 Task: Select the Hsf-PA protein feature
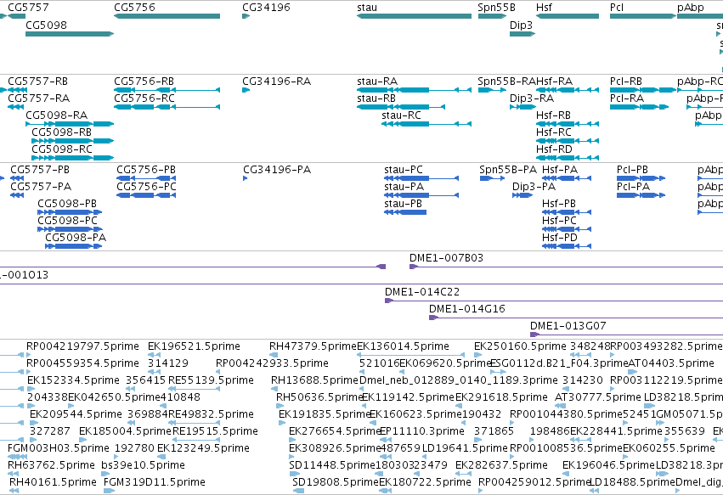(567, 178)
